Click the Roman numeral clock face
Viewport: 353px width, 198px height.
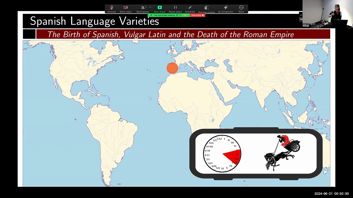222,154
